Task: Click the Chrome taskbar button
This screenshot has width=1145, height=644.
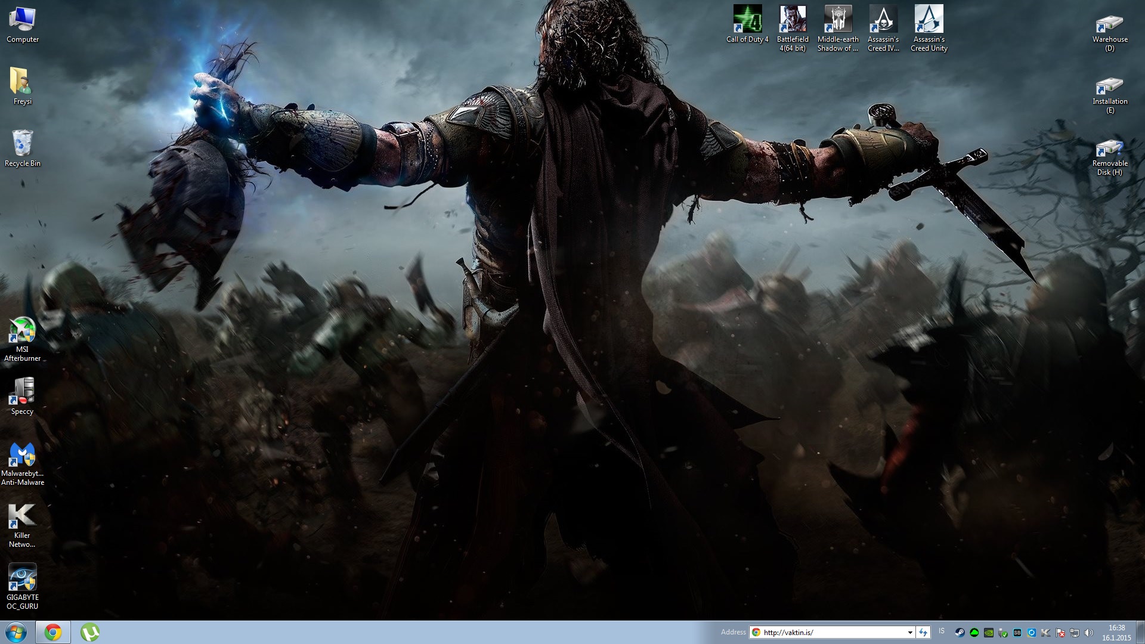Action: 53,632
